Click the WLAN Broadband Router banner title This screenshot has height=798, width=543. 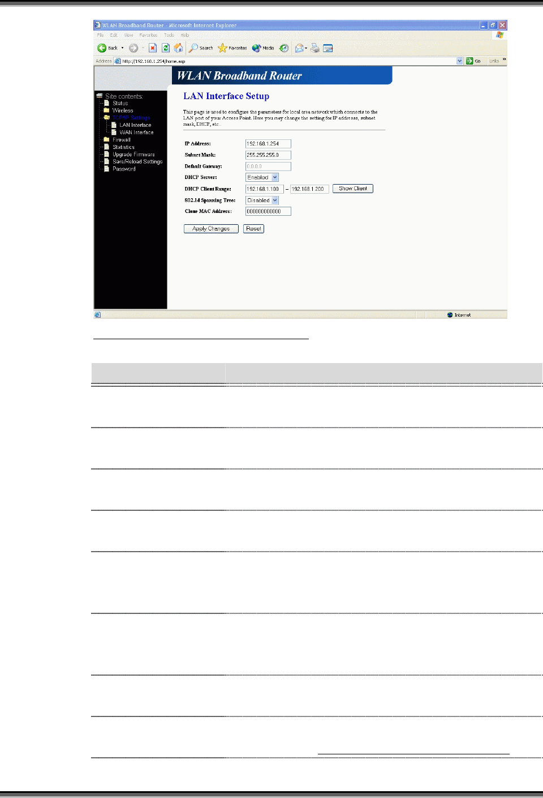pos(239,76)
